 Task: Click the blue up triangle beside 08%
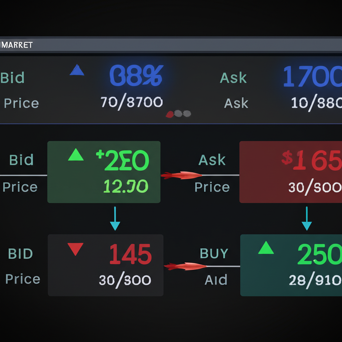tap(77, 70)
